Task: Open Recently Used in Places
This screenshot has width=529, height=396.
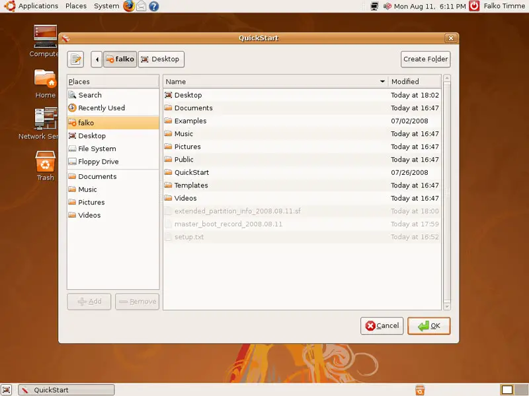Action: [x=113, y=108]
